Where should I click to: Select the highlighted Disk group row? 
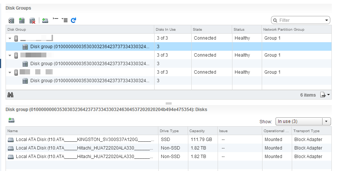[89, 47]
